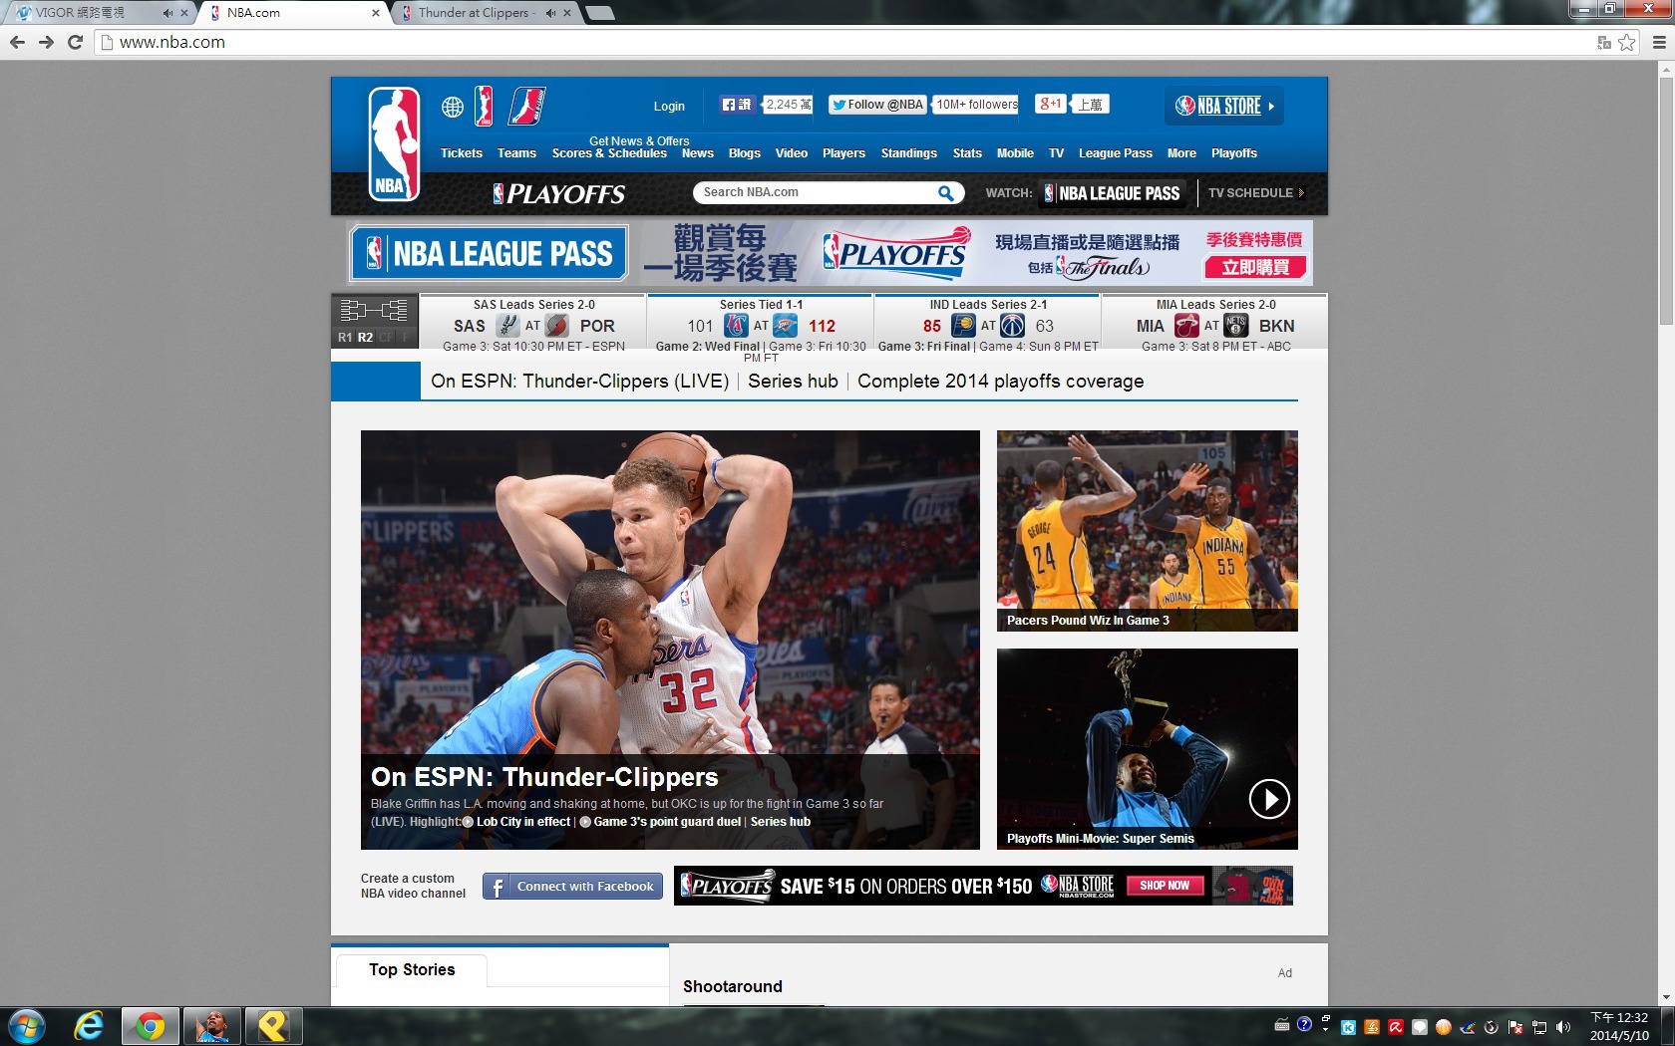Mute audio on the VIGOR tab
This screenshot has width=1675, height=1046.
point(167,13)
